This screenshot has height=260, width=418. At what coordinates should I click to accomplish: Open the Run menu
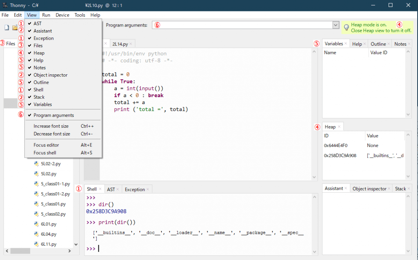46,15
